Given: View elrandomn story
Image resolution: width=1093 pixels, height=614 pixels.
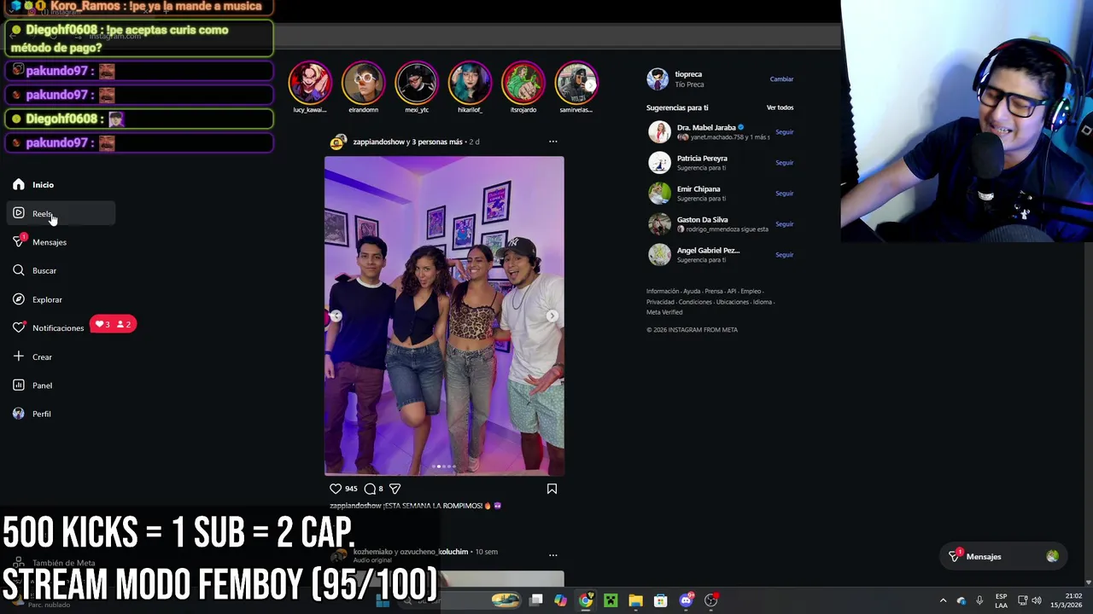Looking at the screenshot, I should (x=363, y=84).
